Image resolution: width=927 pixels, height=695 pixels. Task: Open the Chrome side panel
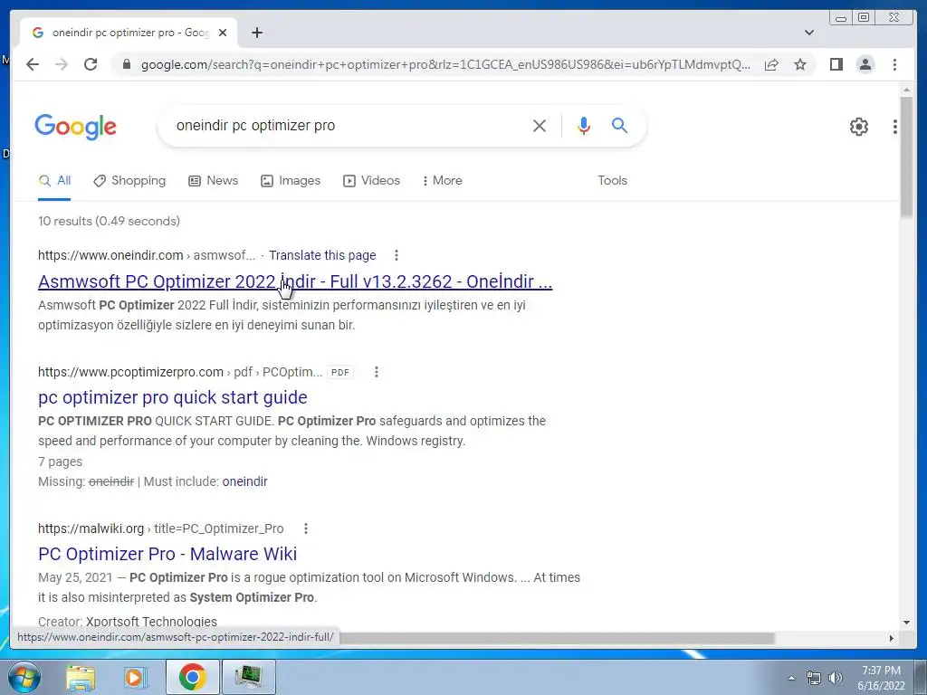836,64
